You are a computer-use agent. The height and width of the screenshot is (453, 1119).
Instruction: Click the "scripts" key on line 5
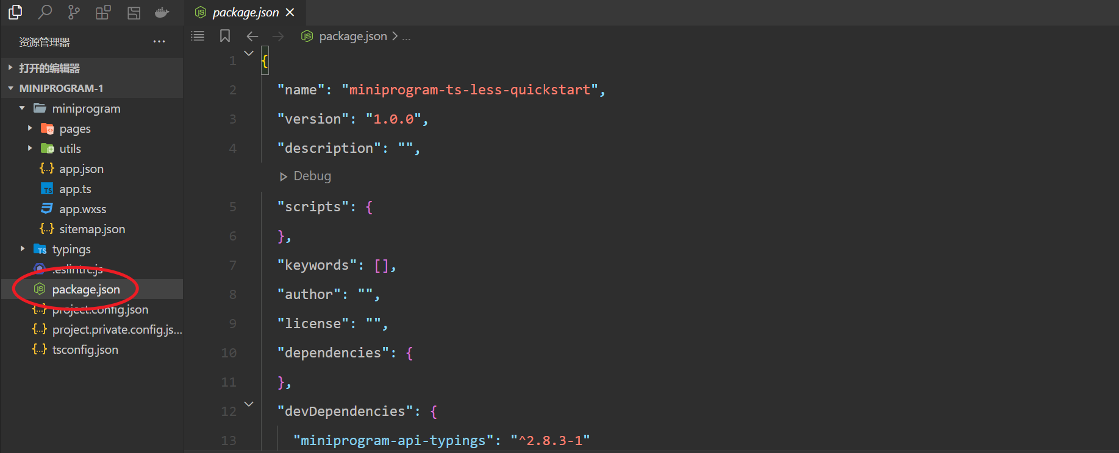tap(313, 206)
